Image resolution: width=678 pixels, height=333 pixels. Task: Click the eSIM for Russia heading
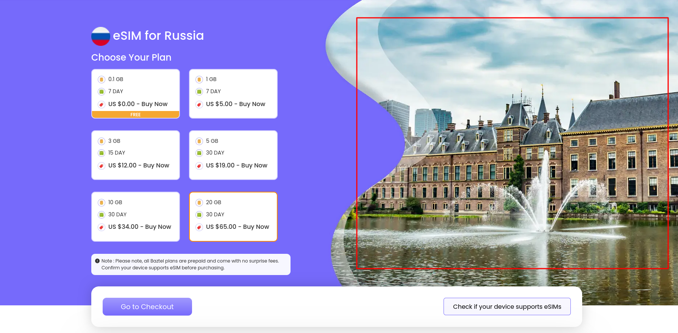click(x=158, y=36)
